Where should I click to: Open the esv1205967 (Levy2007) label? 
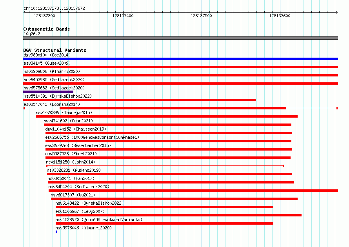point(80,211)
